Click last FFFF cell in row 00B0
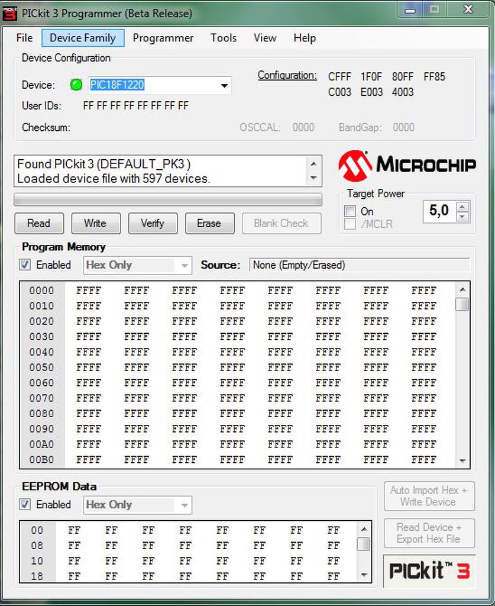 click(424, 460)
